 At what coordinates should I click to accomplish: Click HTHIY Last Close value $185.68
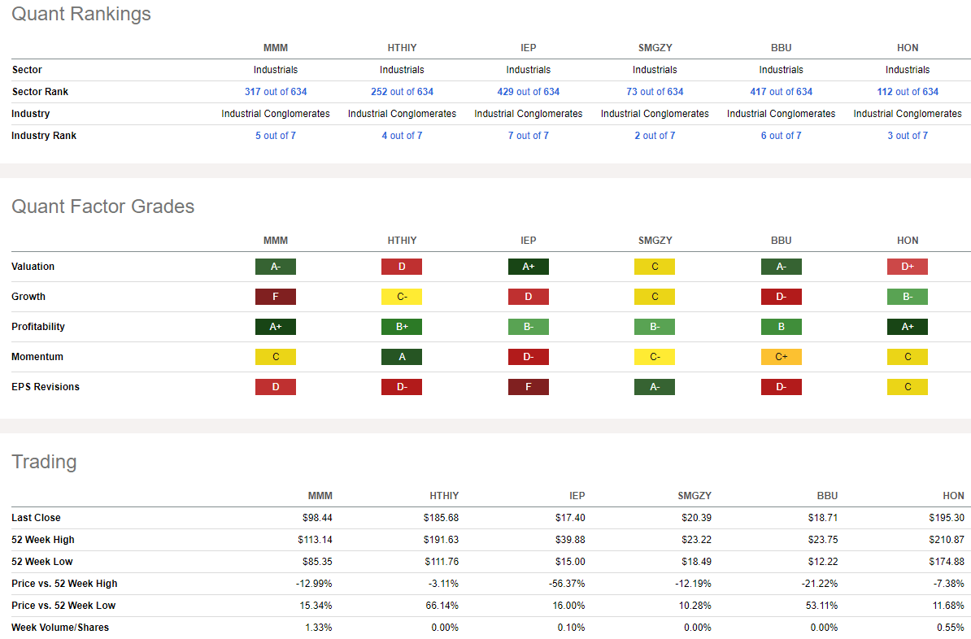(x=441, y=518)
